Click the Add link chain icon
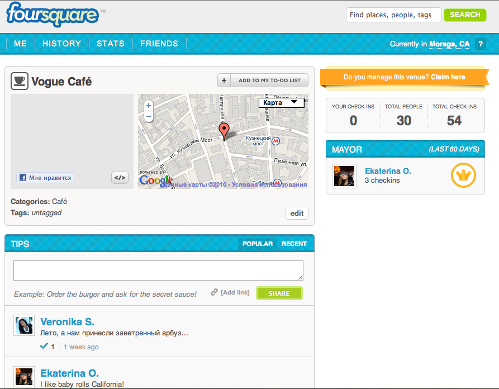Screen dimensions: 499x389 tap(214, 292)
